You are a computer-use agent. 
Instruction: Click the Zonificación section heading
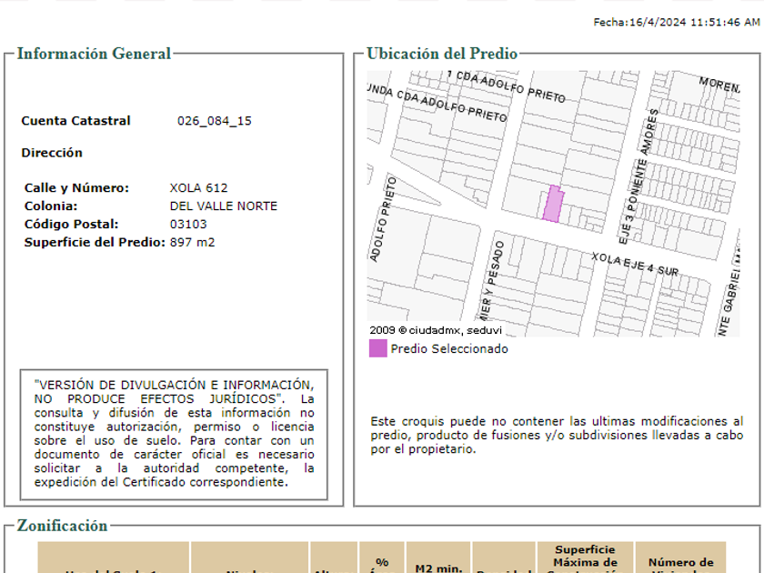point(62,526)
